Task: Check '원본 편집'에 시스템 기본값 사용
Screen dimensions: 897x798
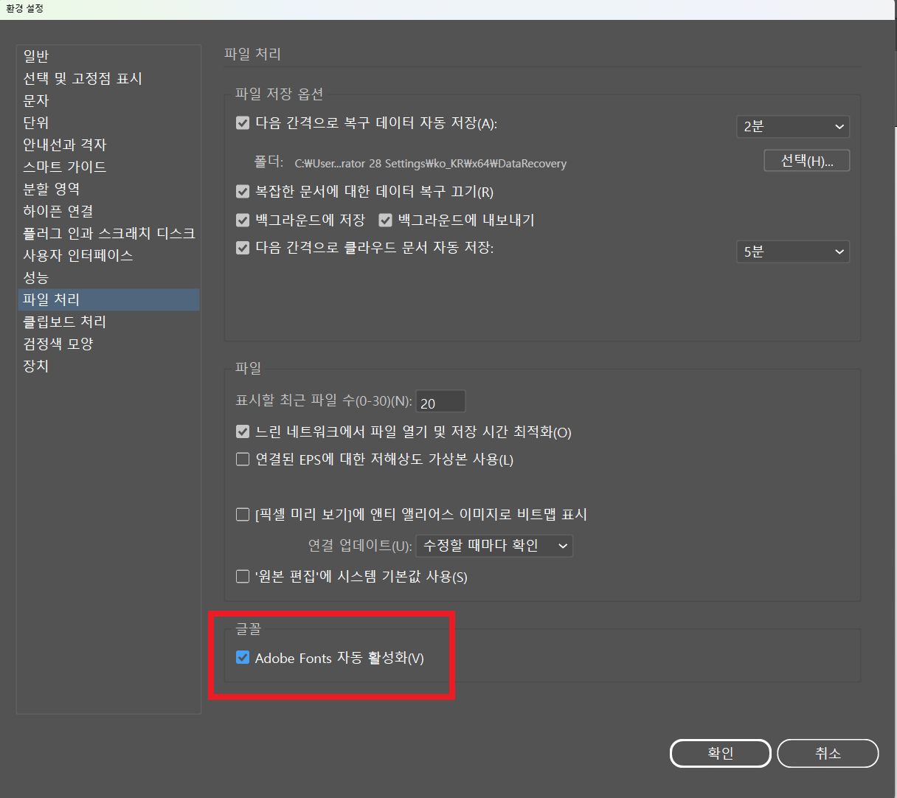Action: [243, 576]
